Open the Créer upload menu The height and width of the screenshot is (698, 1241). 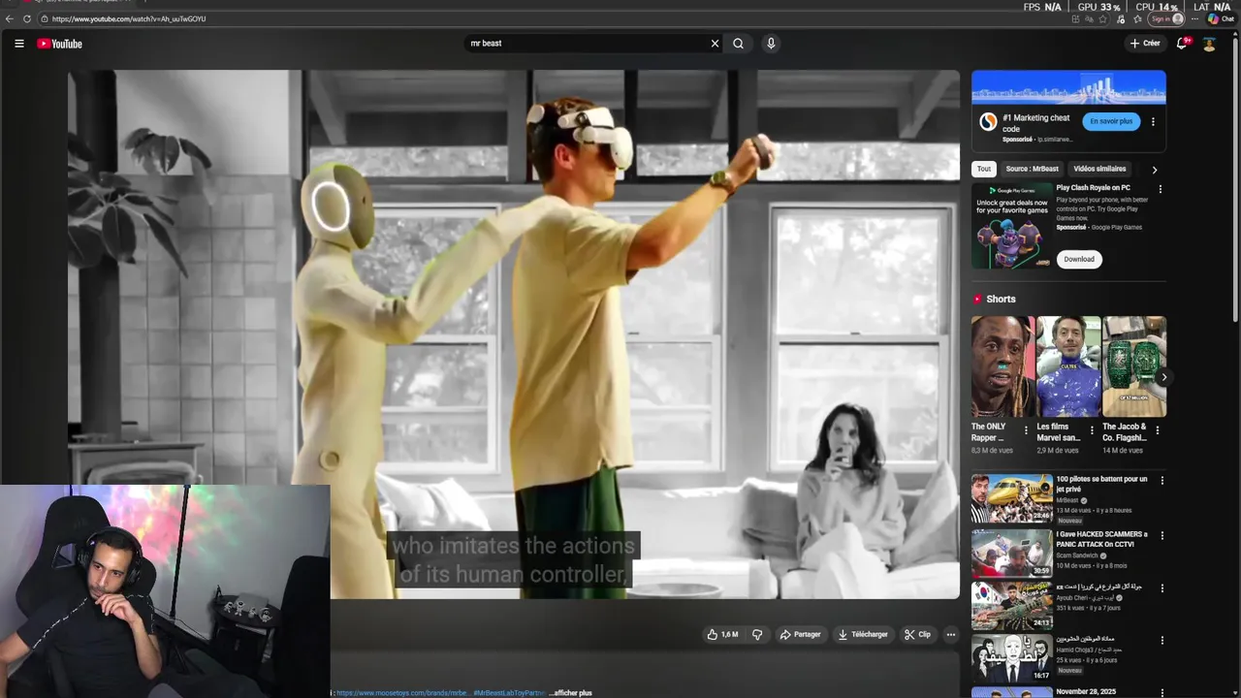(1145, 44)
